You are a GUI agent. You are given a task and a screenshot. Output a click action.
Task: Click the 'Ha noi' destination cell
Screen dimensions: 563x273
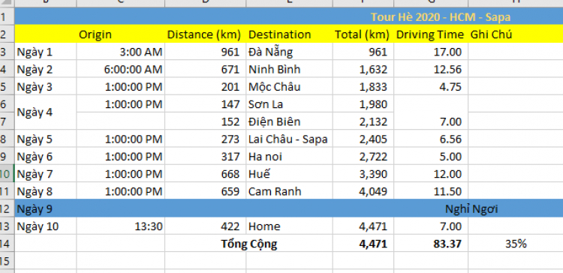tap(290, 157)
